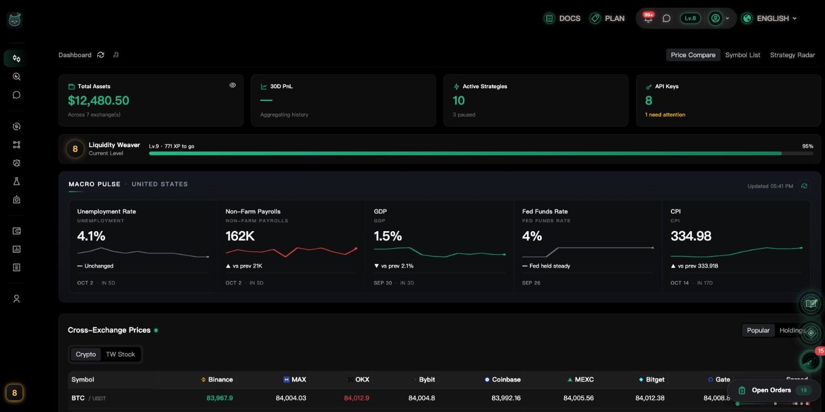The width and height of the screenshot is (825, 412).
Task: Click the Liquidity Weaver XP progress bar
Action: tap(481, 153)
